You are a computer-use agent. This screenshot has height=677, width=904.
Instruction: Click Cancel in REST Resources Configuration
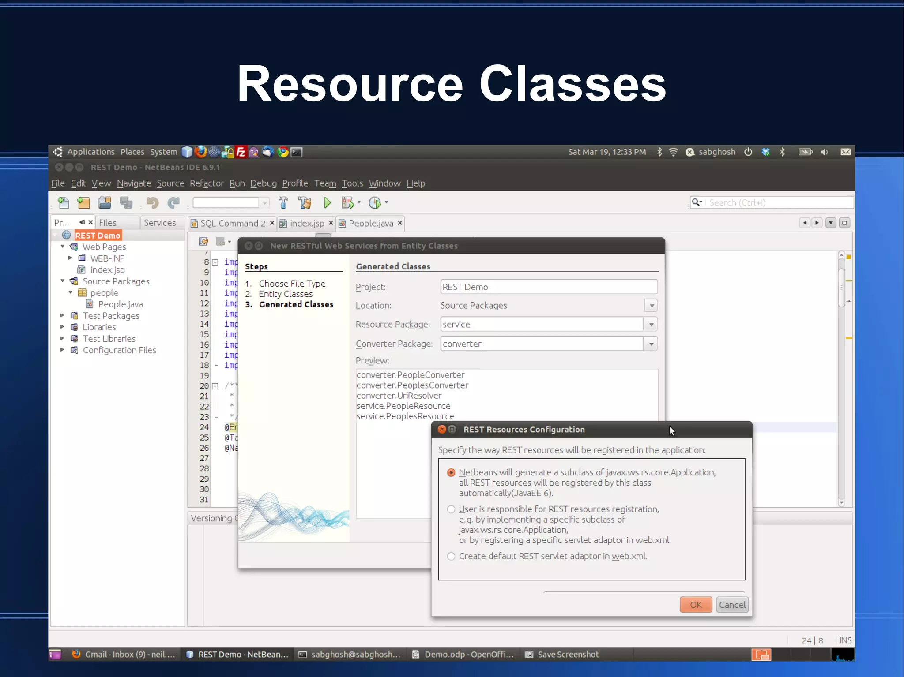click(732, 605)
